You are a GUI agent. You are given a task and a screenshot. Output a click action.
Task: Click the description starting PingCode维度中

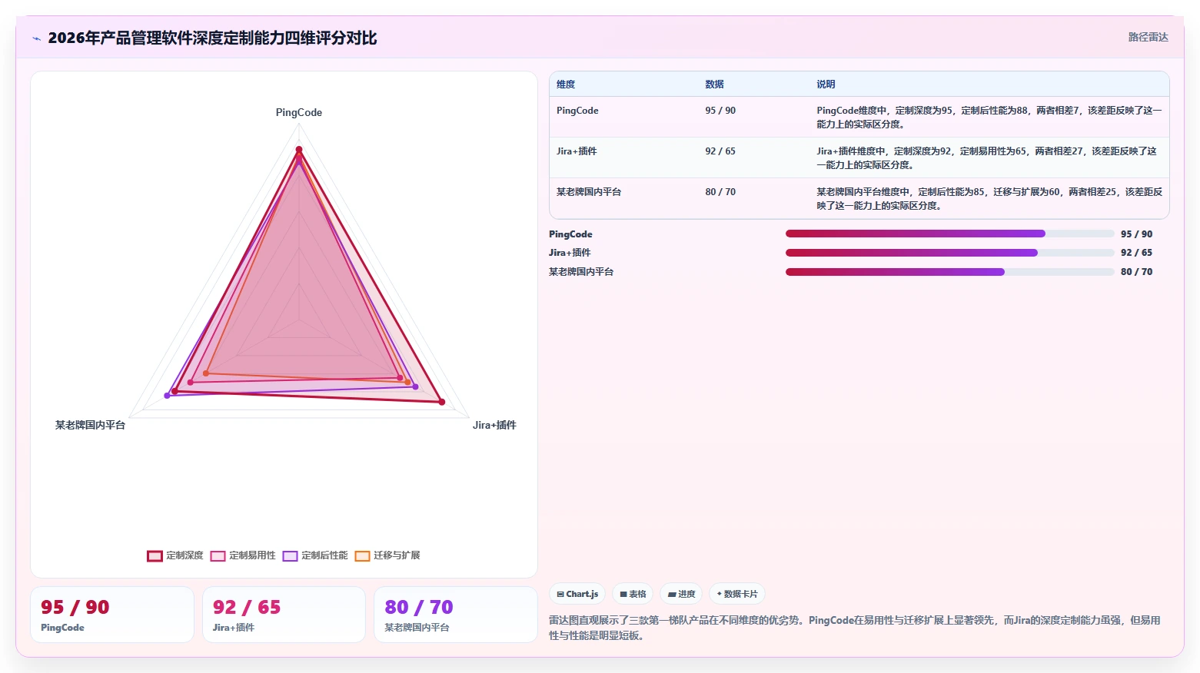click(989, 117)
